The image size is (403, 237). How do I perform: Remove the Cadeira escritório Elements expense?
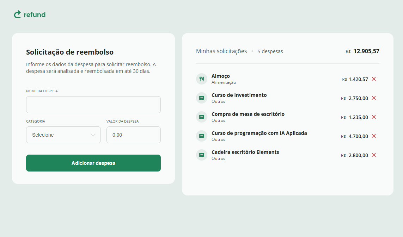click(x=374, y=155)
